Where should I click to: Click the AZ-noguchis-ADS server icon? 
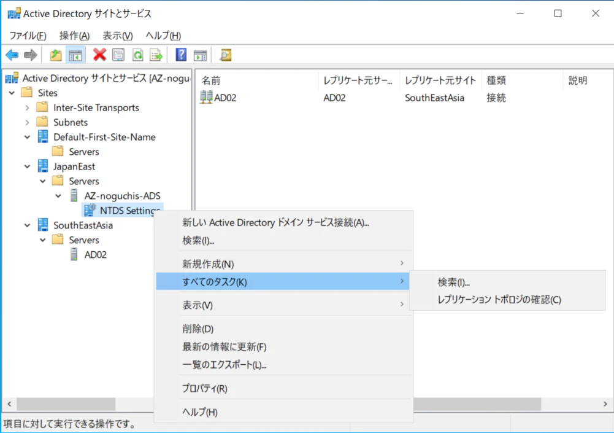[74, 195]
